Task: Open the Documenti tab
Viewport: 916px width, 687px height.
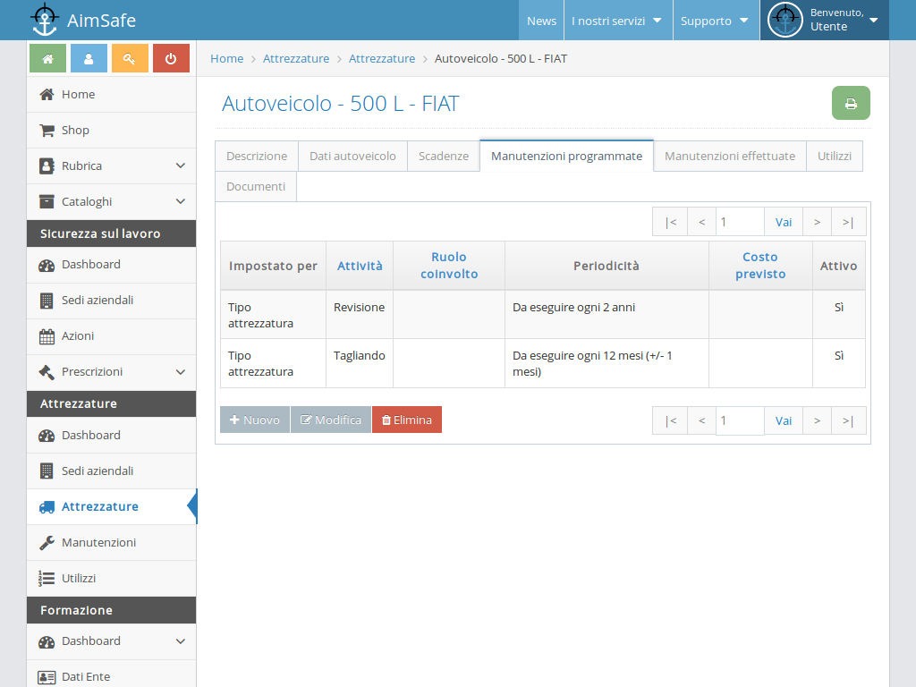Action: pyautogui.click(x=256, y=186)
